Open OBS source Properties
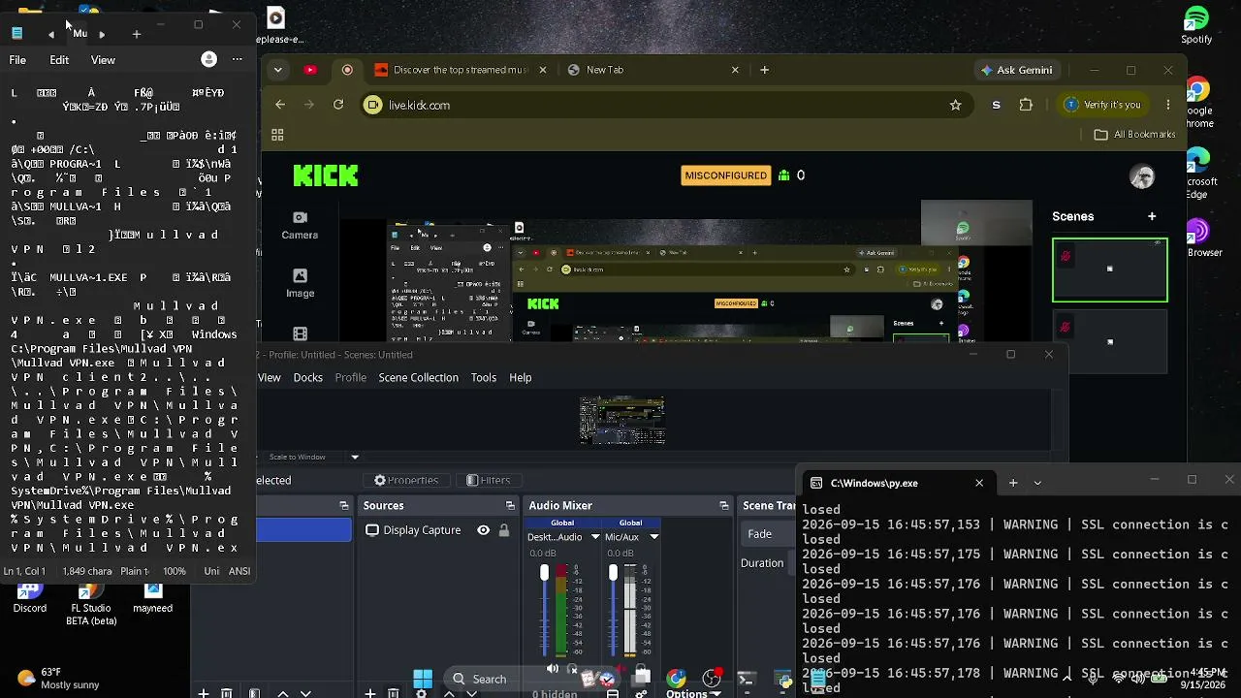This screenshot has width=1241, height=698. pyautogui.click(x=406, y=480)
